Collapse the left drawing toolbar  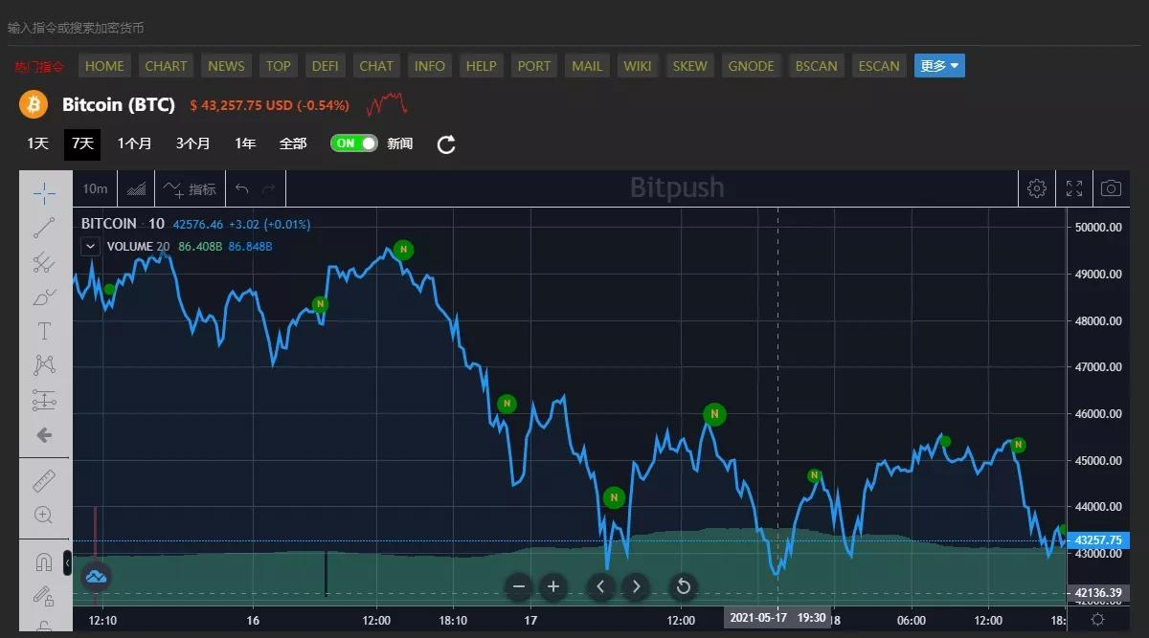pos(67,563)
